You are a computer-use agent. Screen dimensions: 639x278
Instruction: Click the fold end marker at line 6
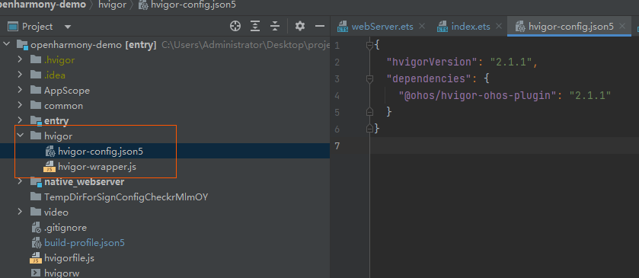pyautogui.click(x=369, y=129)
